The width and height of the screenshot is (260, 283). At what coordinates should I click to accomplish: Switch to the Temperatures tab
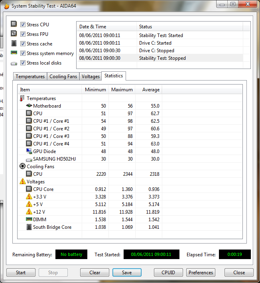[30, 77]
